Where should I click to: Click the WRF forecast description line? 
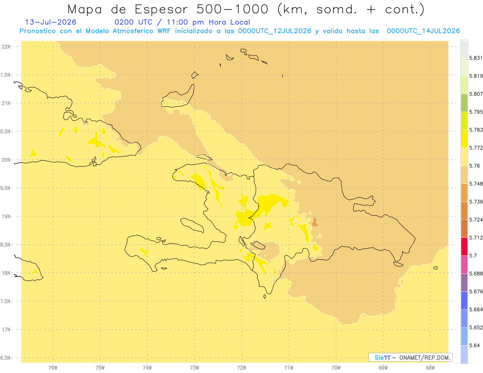pyautogui.click(x=239, y=31)
